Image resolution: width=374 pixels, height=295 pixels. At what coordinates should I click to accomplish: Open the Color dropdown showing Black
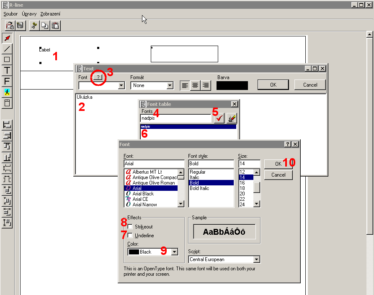tap(175, 252)
